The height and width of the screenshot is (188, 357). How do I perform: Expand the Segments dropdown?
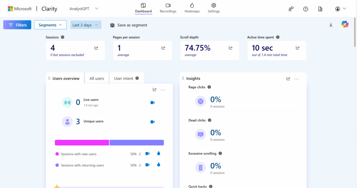50,25
